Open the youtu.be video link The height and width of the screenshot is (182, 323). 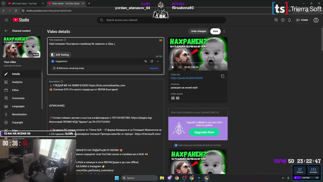(187, 78)
